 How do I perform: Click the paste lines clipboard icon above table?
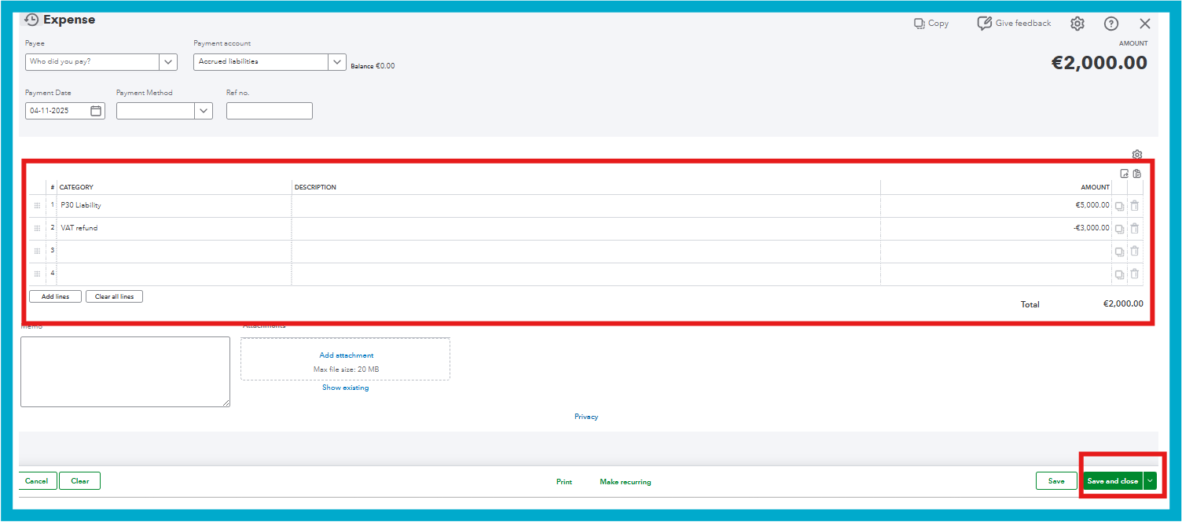(x=1137, y=174)
